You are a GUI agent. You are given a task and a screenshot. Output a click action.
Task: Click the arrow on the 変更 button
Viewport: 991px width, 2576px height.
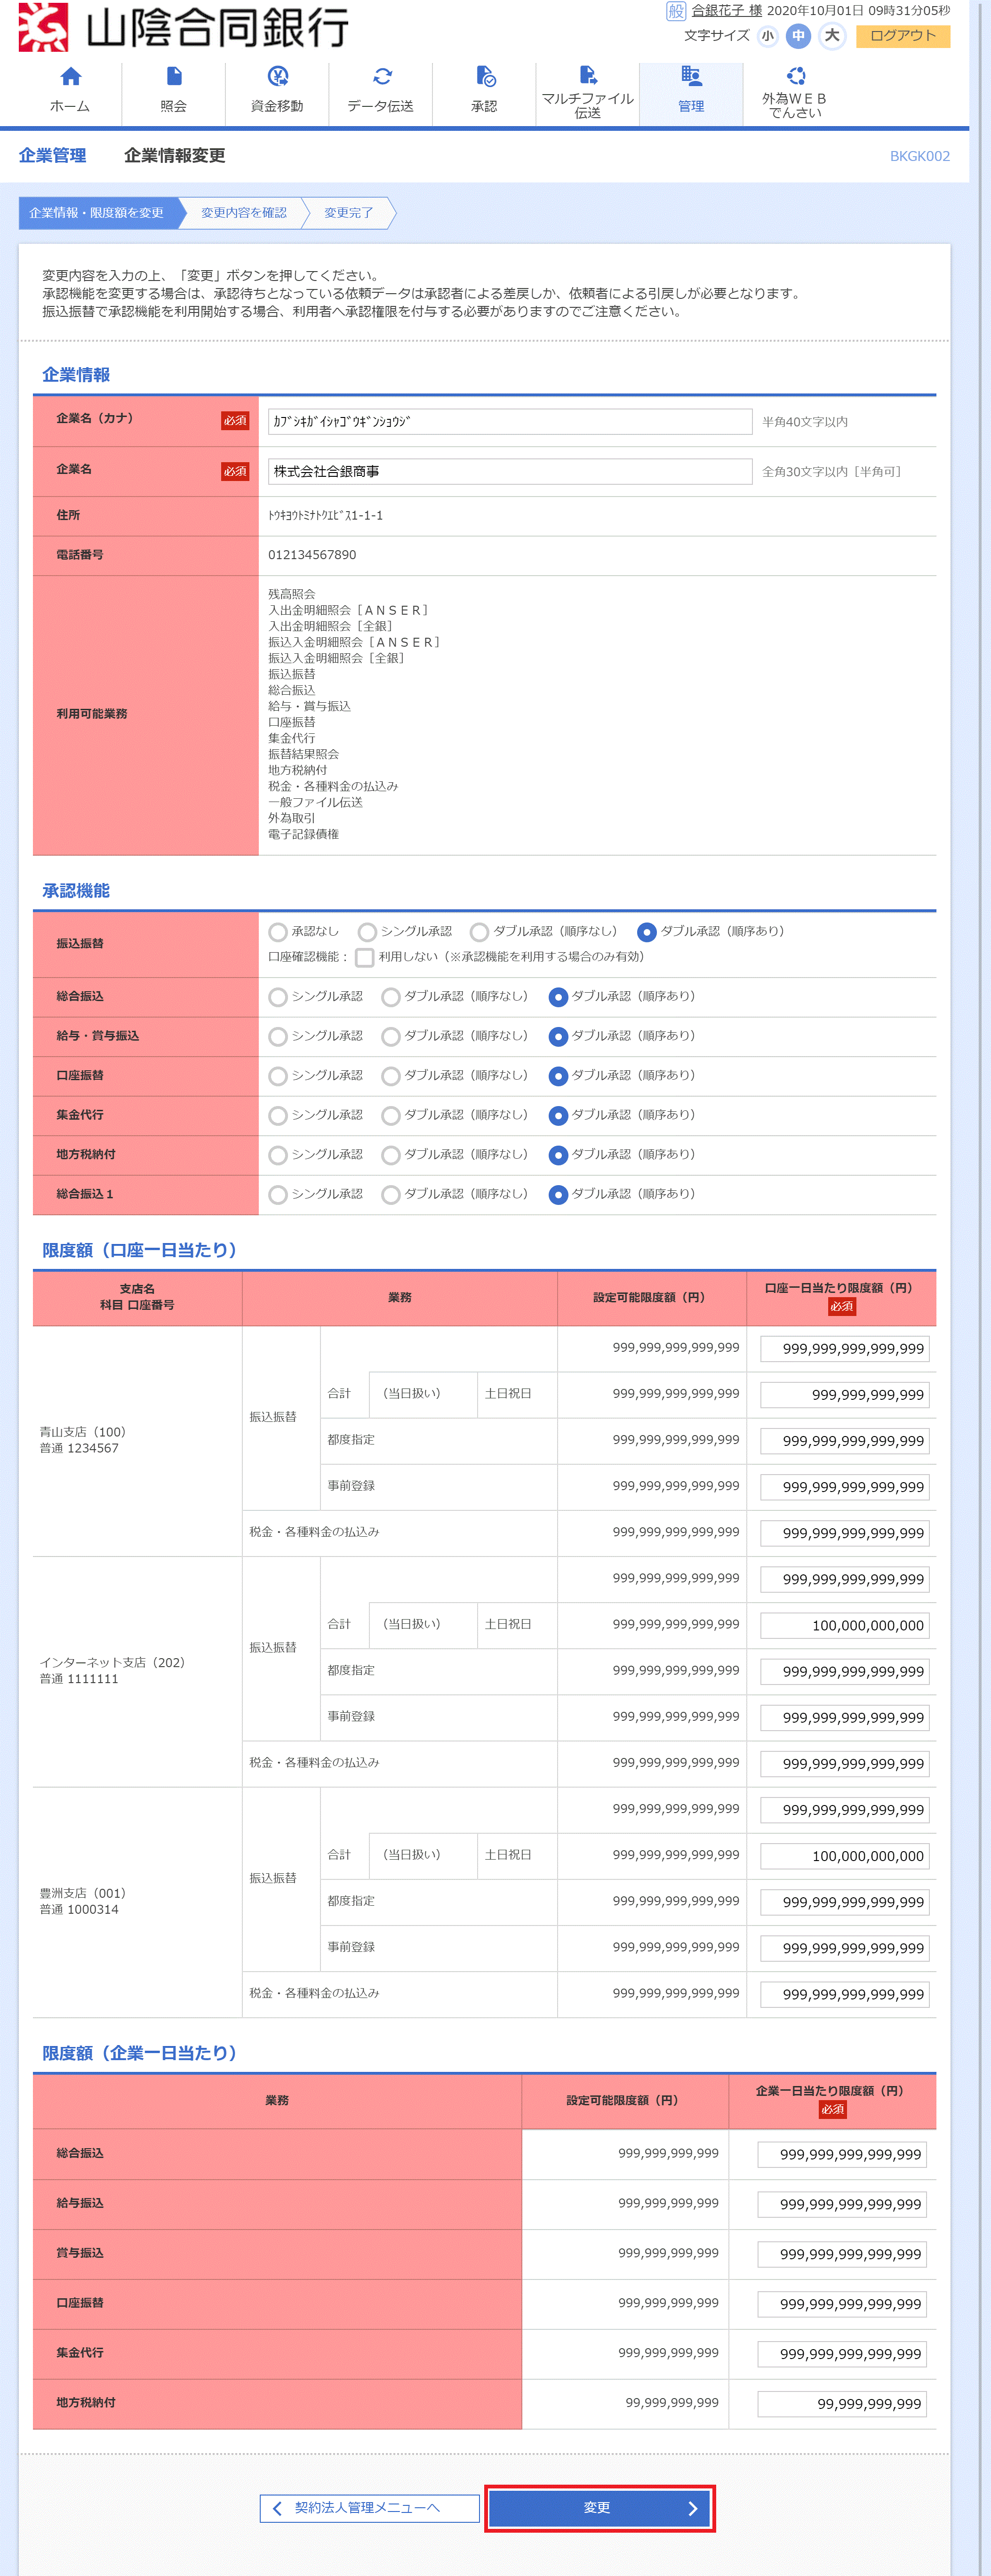[692, 2508]
